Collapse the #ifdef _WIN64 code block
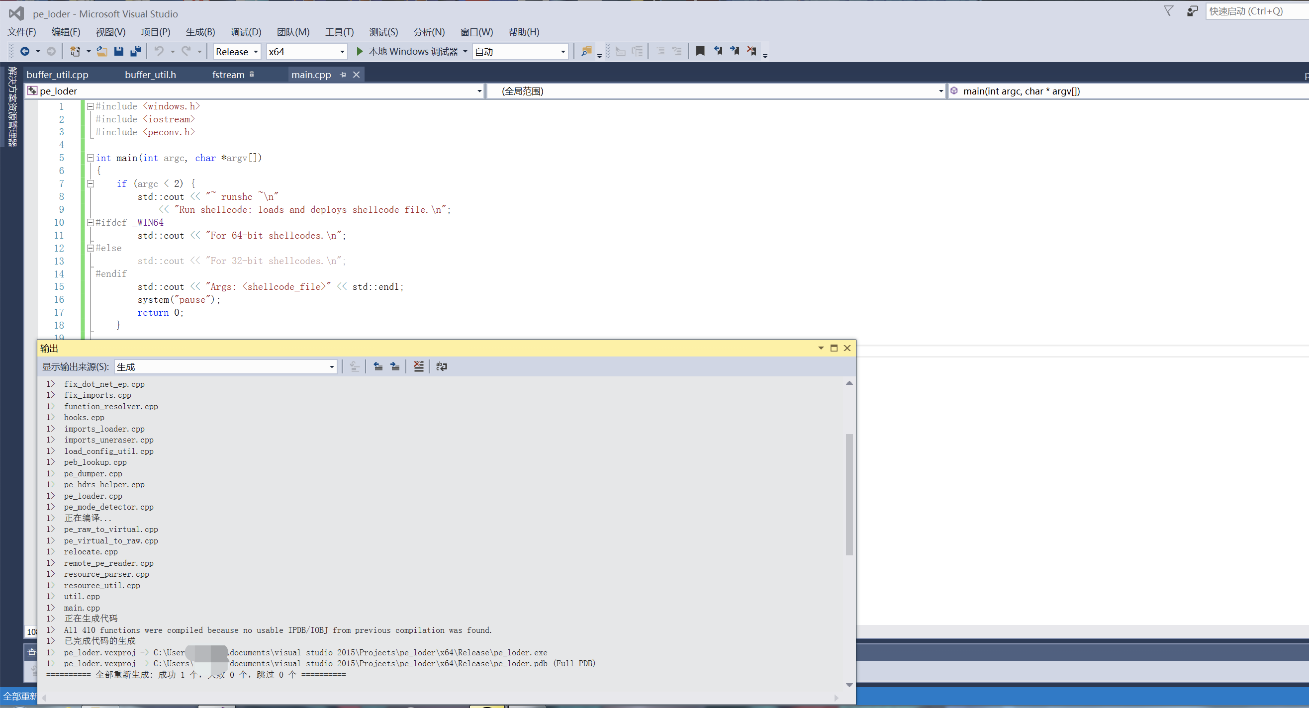The width and height of the screenshot is (1309, 708). pyautogui.click(x=91, y=222)
